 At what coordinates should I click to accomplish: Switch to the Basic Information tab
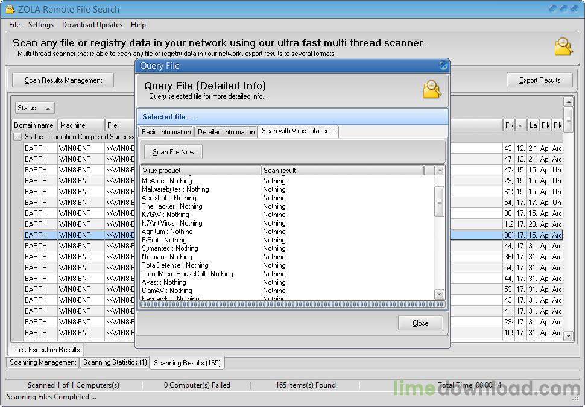click(x=166, y=131)
